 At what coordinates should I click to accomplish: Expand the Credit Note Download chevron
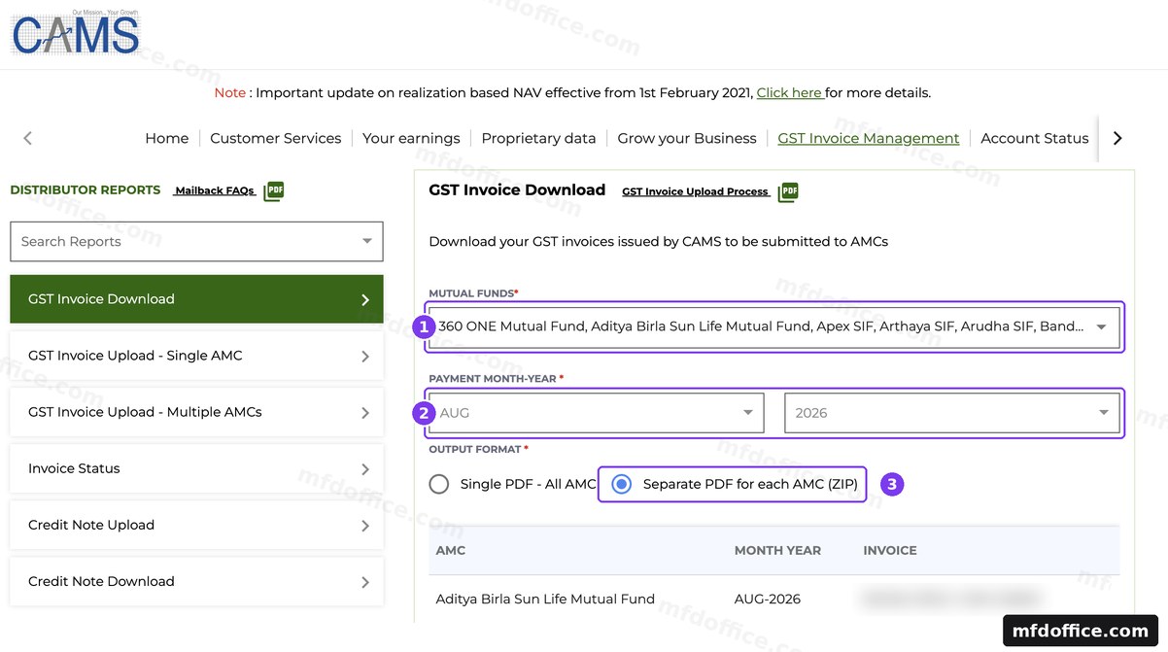(x=365, y=582)
